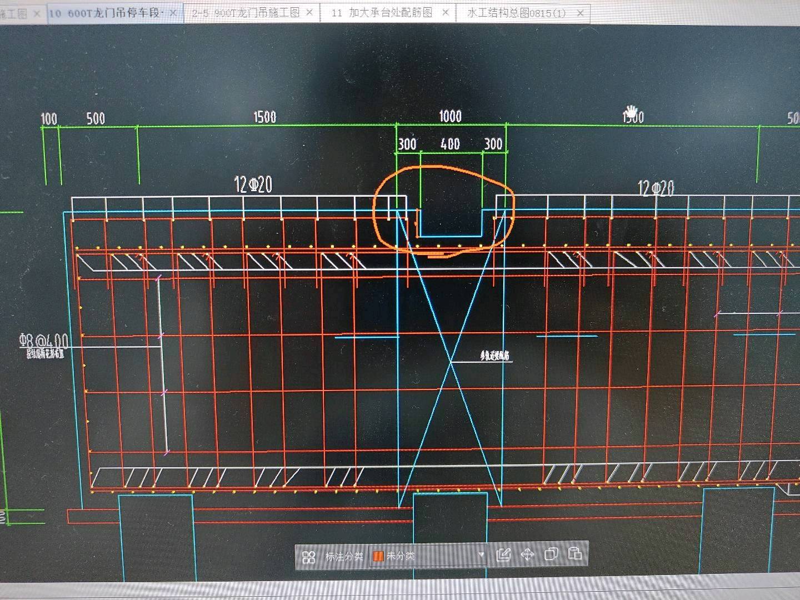Close the 11 加大承台处配筋图 tab
800x600 pixels.
coord(445,13)
